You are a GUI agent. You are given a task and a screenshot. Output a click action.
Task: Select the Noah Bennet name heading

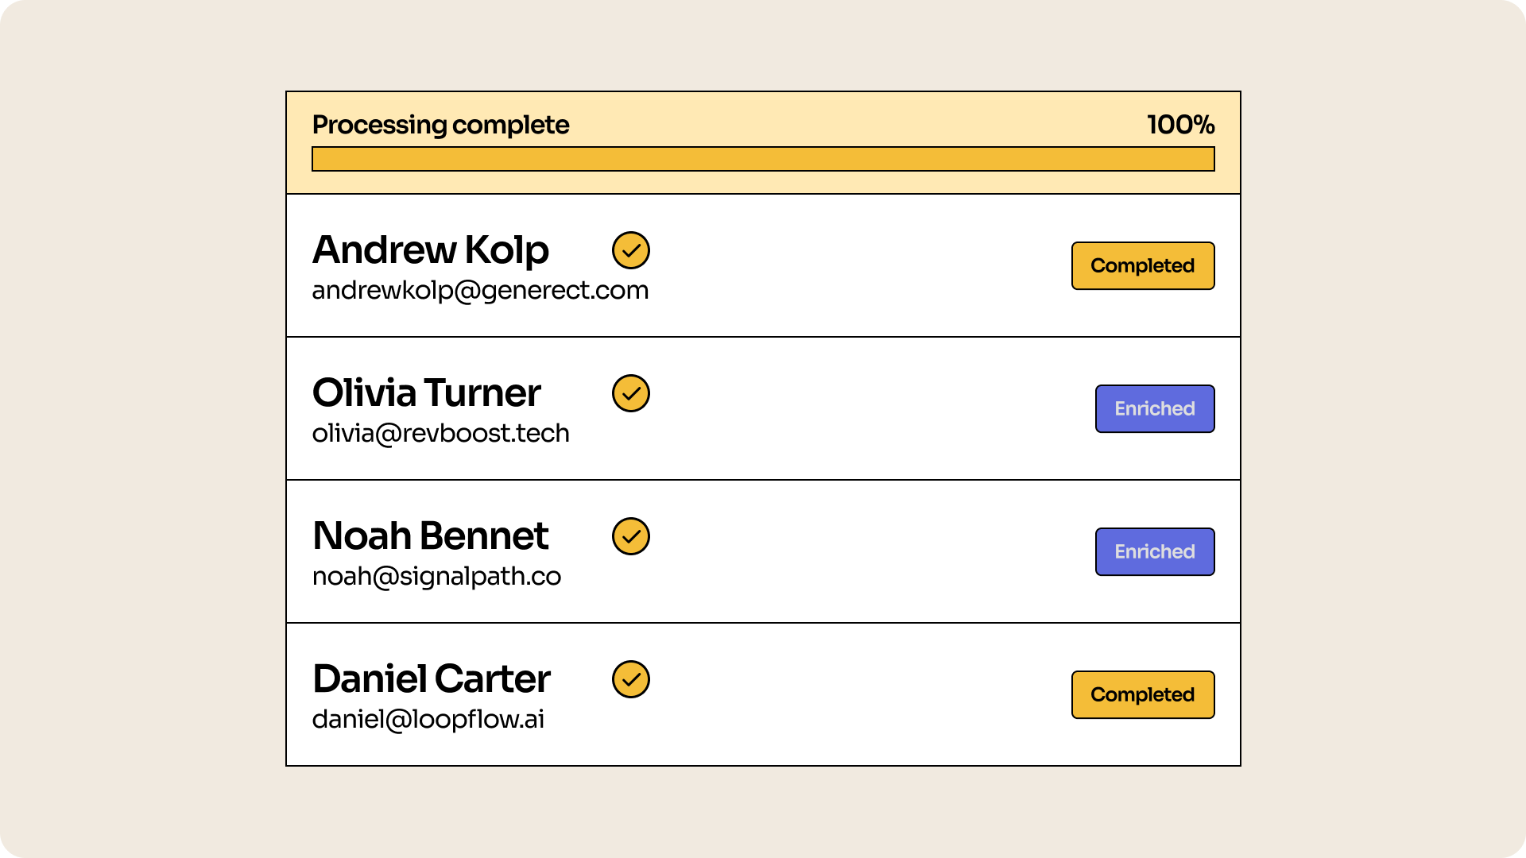click(430, 536)
